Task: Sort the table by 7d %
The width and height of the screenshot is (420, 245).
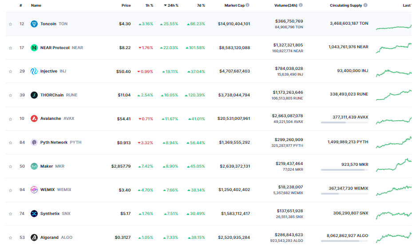Action: click(x=201, y=5)
